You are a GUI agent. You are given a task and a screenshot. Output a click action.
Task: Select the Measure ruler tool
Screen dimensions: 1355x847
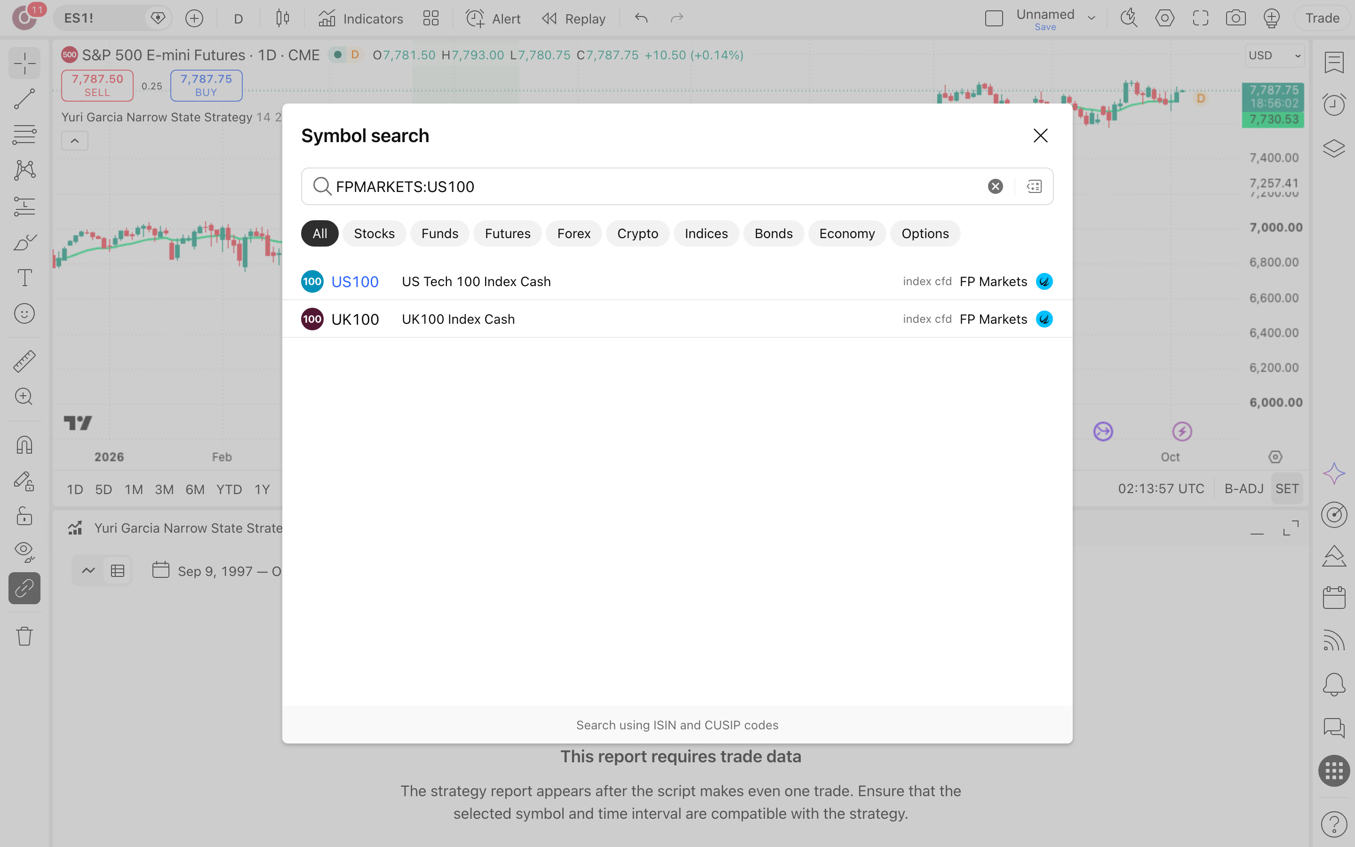pos(24,361)
